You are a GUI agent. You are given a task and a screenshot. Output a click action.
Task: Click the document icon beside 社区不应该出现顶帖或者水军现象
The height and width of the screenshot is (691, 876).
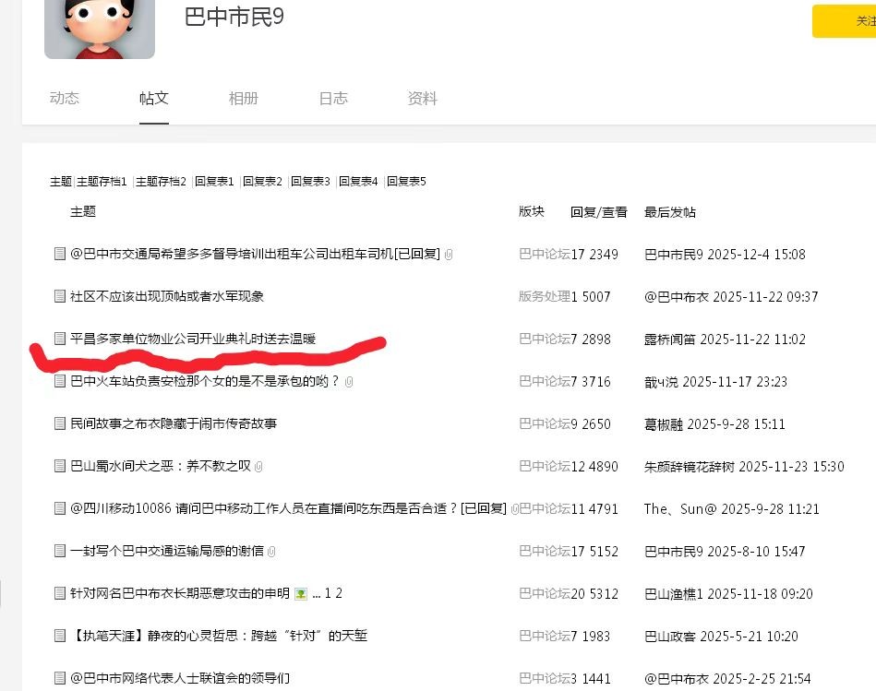click(x=60, y=296)
